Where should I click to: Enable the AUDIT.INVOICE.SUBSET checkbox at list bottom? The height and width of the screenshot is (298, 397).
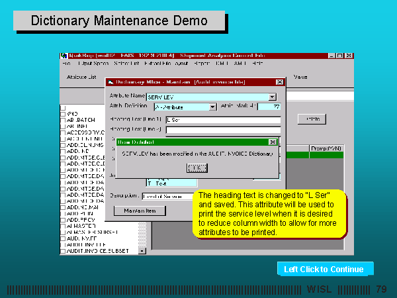coord(64,251)
